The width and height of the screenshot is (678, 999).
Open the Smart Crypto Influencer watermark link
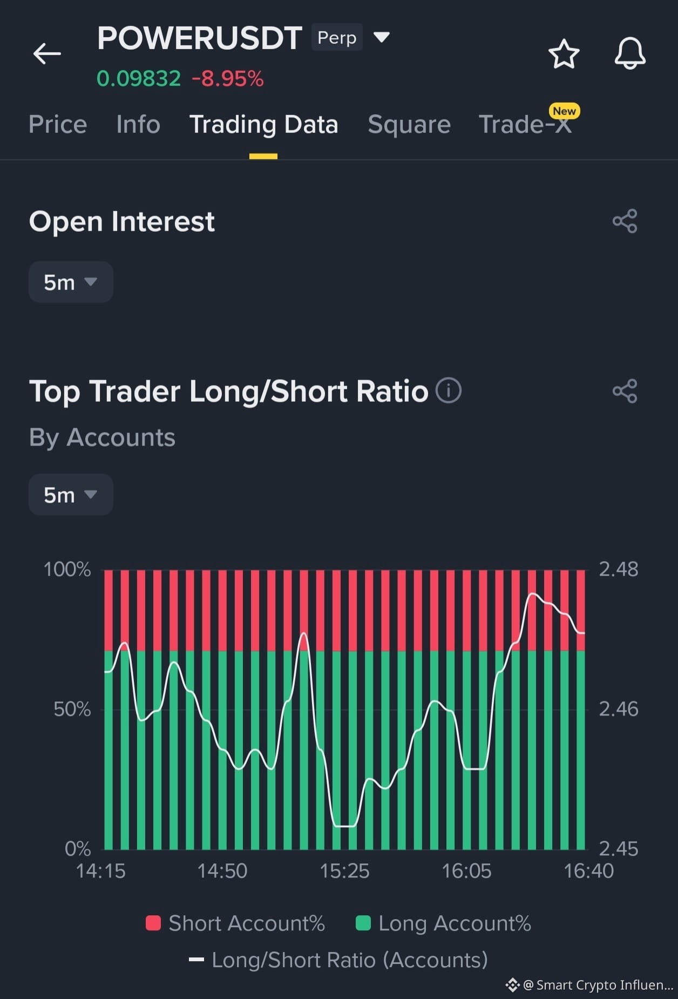pos(598,985)
